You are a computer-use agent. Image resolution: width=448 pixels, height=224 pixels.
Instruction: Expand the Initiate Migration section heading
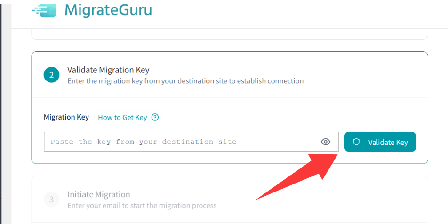coord(98,194)
